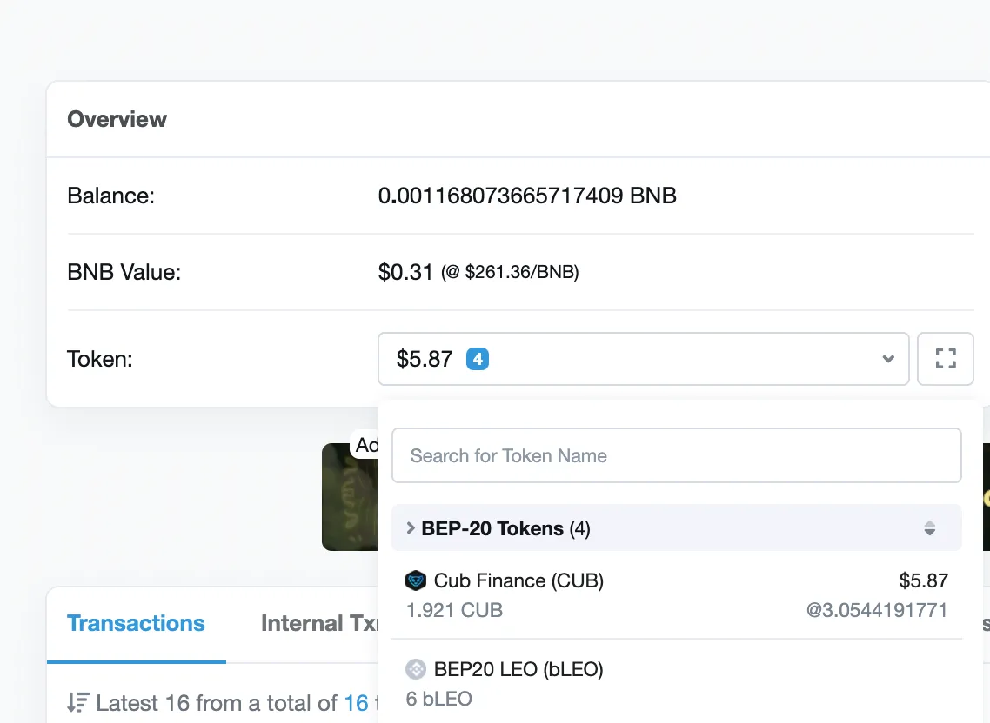This screenshot has height=723, width=990.
Task: Focus the Search for Token Name field
Action: [x=676, y=455]
